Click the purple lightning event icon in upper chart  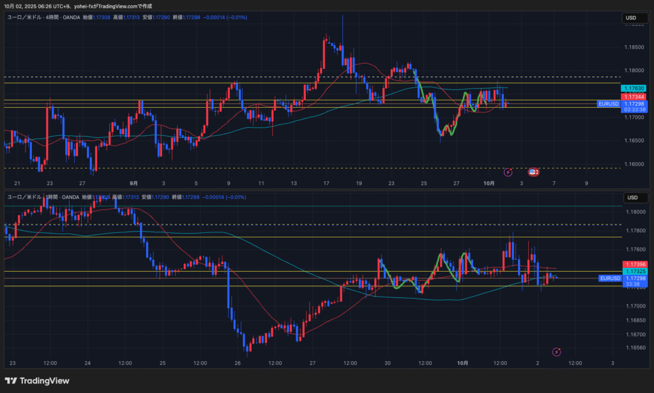coord(508,172)
